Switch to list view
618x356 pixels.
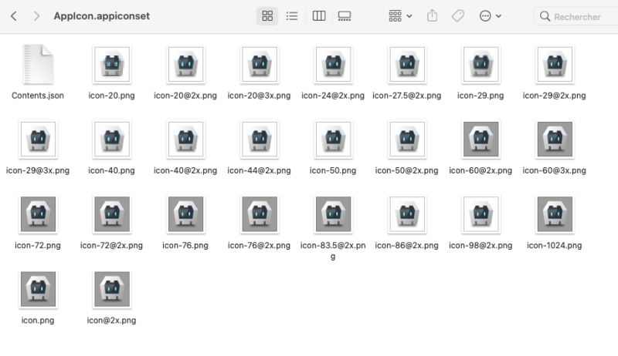coord(292,16)
